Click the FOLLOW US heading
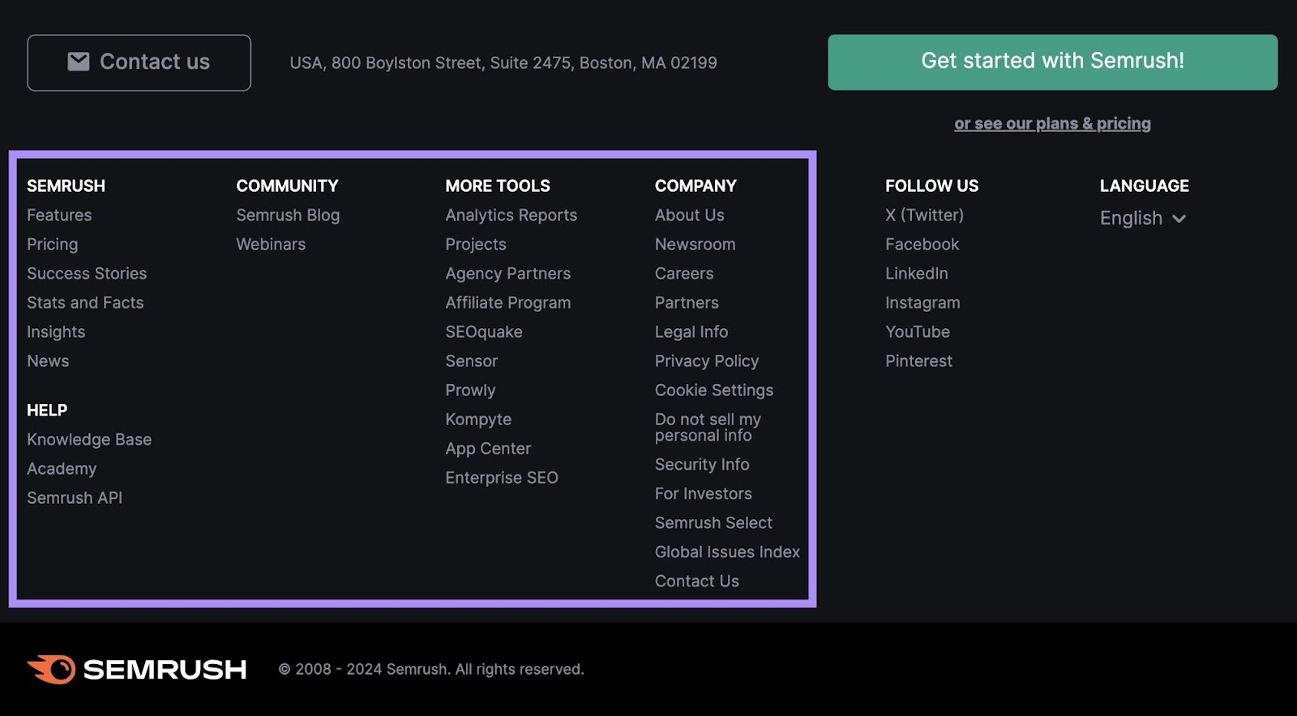Viewport: 1297px width, 716px height. point(931,185)
